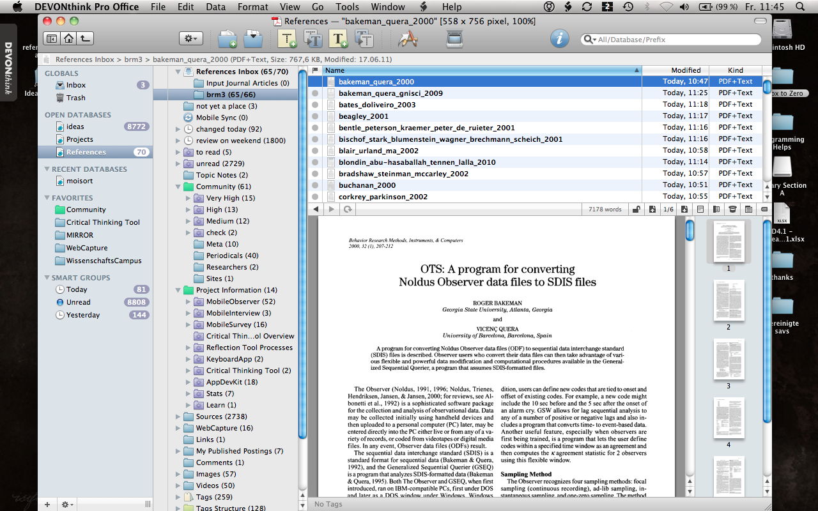818x511 pixels.
Task: Collapse the Favorites section triangle
Action: point(47,198)
